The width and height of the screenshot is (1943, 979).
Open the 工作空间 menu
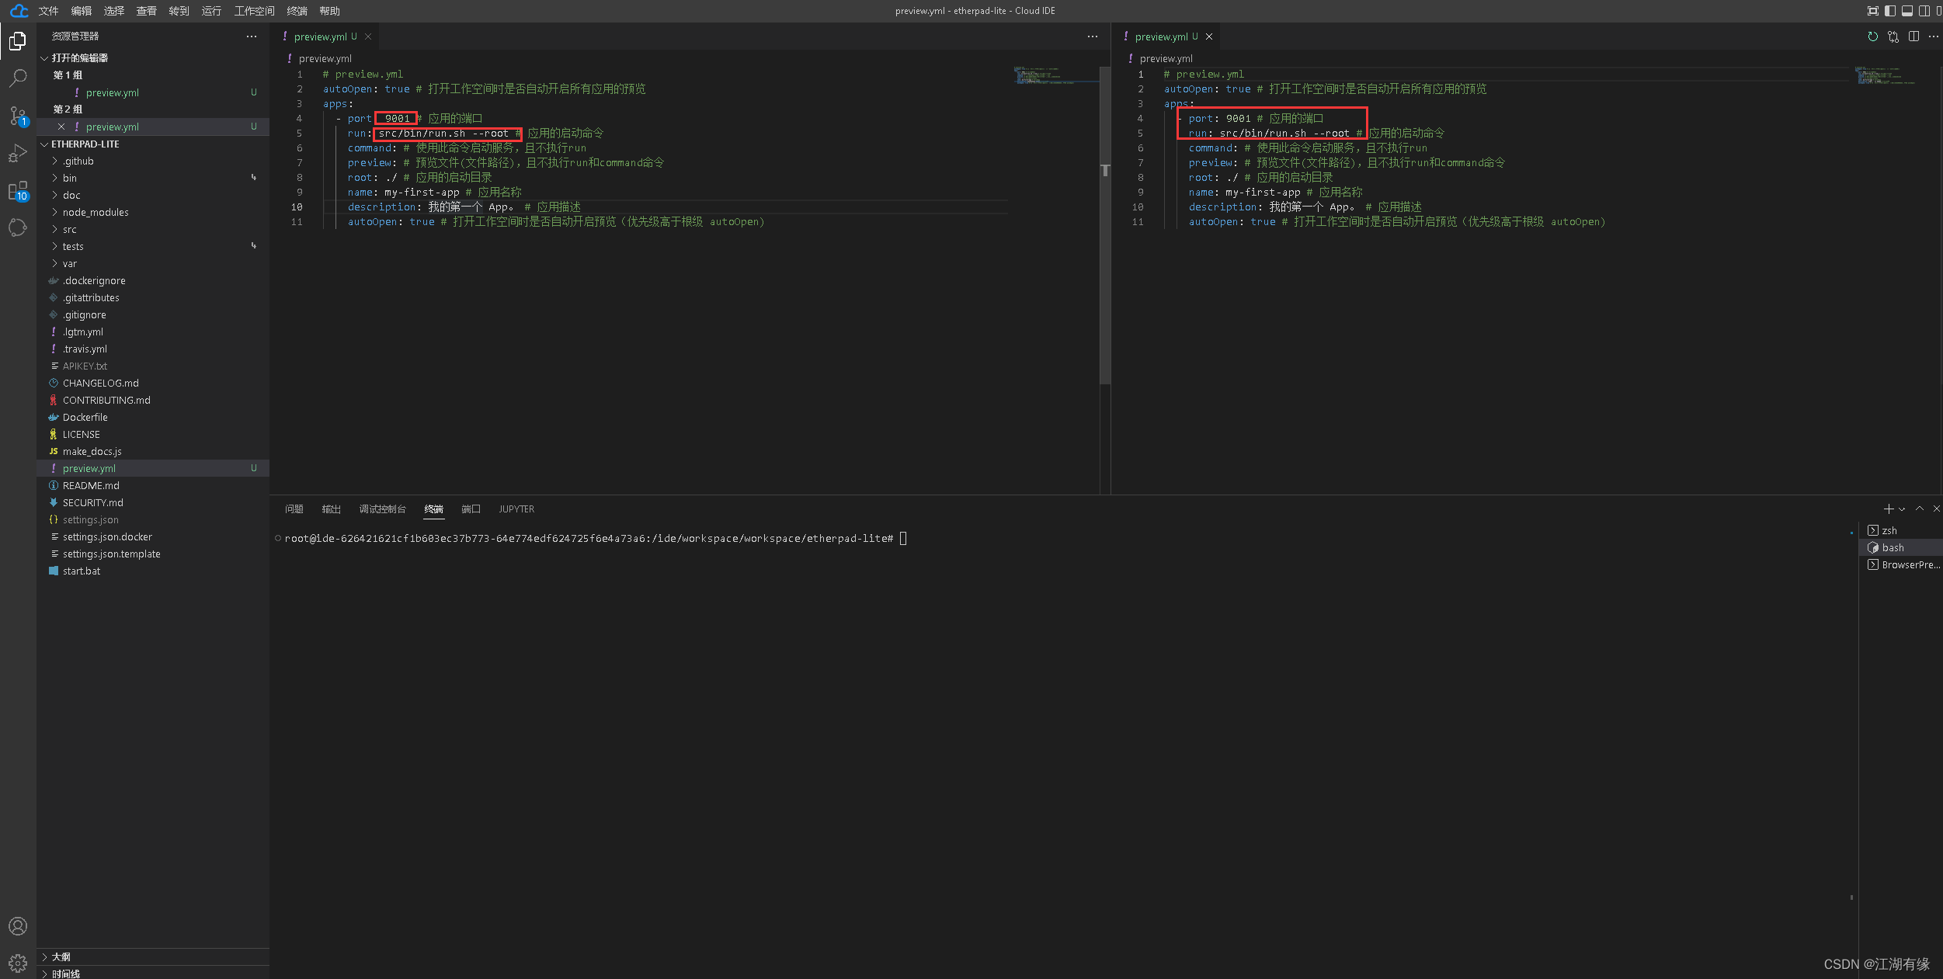[x=254, y=11]
